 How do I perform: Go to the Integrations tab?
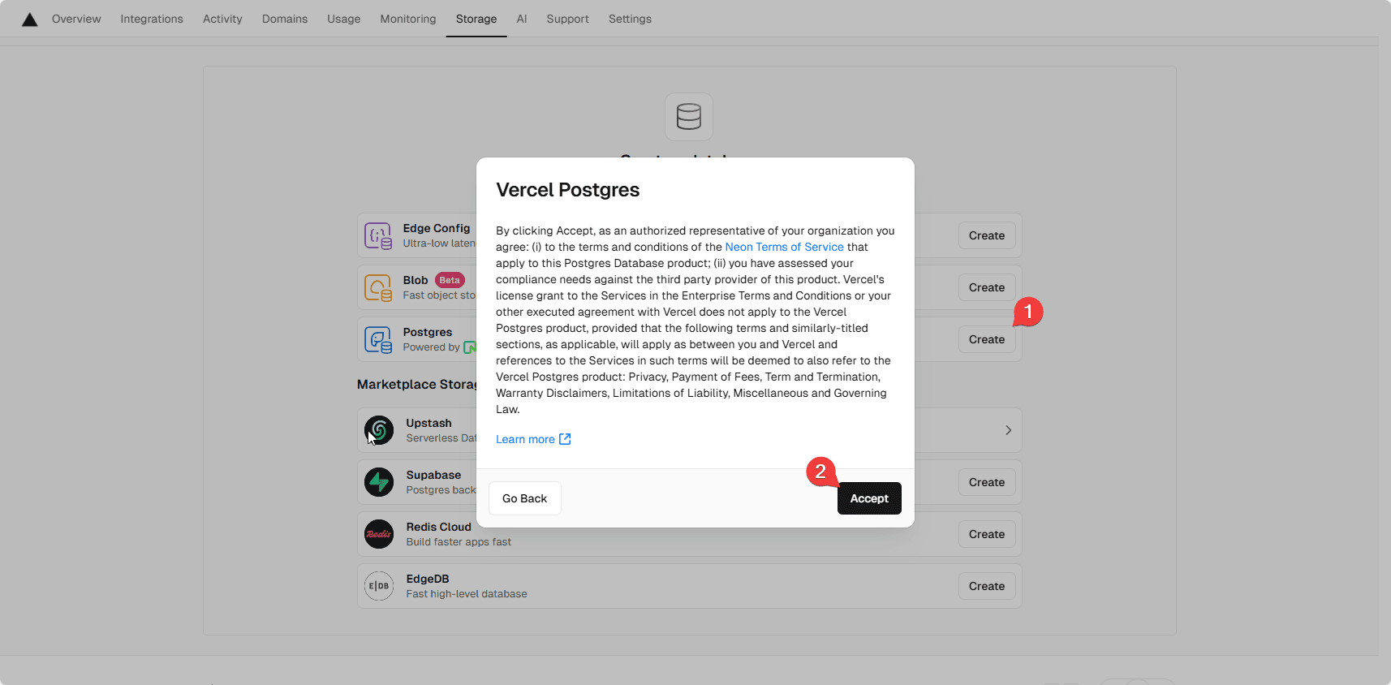pyautogui.click(x=152, y=19)
